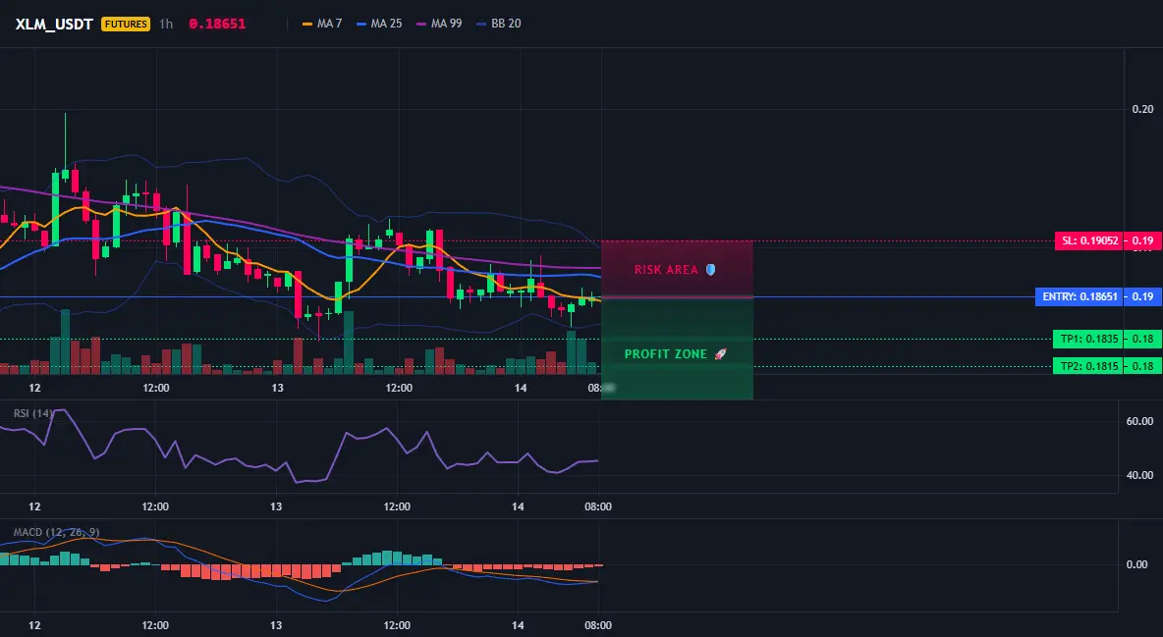Select the 1h timeframe label
Viewport: 1163px width, 637px height.
coord(166,24)
